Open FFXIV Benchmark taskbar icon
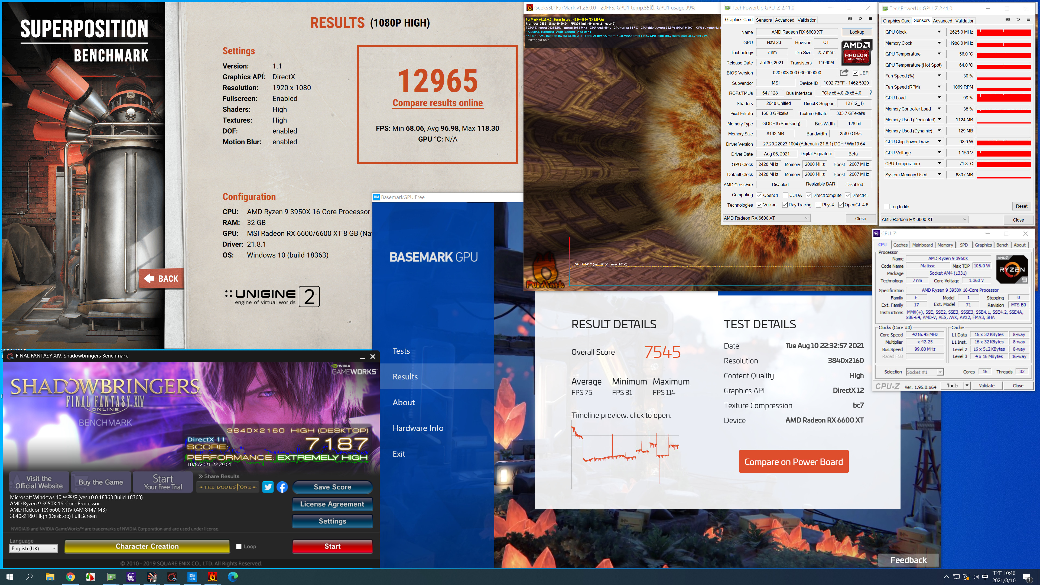1040x585 pixels. pyautogui.click(x=172, y=577)
